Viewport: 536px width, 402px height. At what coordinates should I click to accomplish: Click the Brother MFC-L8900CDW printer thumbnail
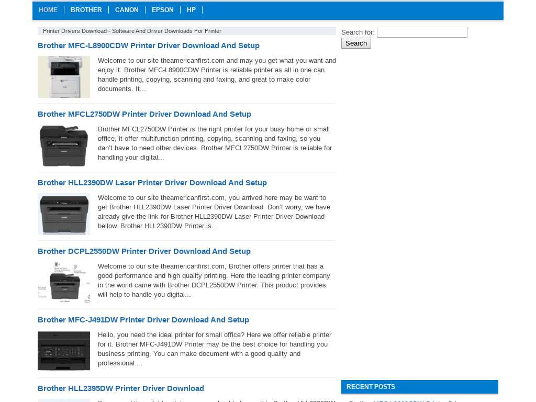[x=63, y=77]
